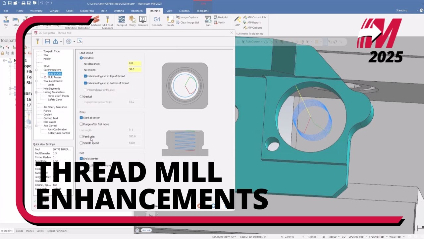Collapse the Linking Parameters tree node
The height and width of the screenshot is (239, 424).
pyautogui.click(x=36, y=92)
